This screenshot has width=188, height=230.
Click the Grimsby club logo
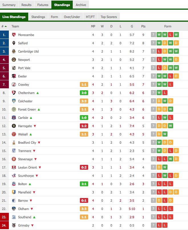pos(14,225)
